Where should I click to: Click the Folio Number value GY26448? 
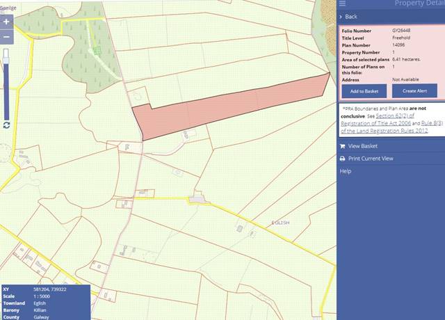click(x=401, y=31)
